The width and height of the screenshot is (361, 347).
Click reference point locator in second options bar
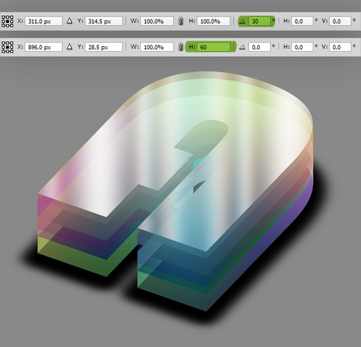point(7,47)
